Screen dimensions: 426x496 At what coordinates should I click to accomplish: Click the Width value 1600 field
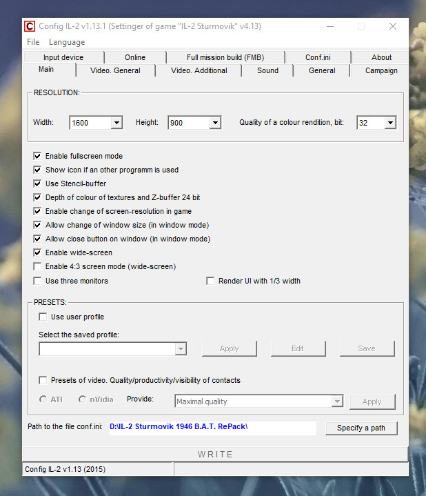(x=90, y=123)
